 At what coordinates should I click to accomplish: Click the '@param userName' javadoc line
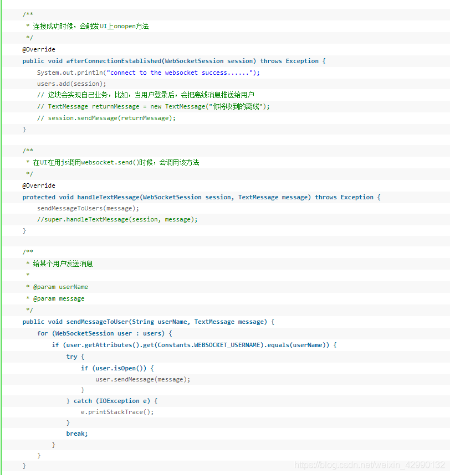click(x=57, y=287)
